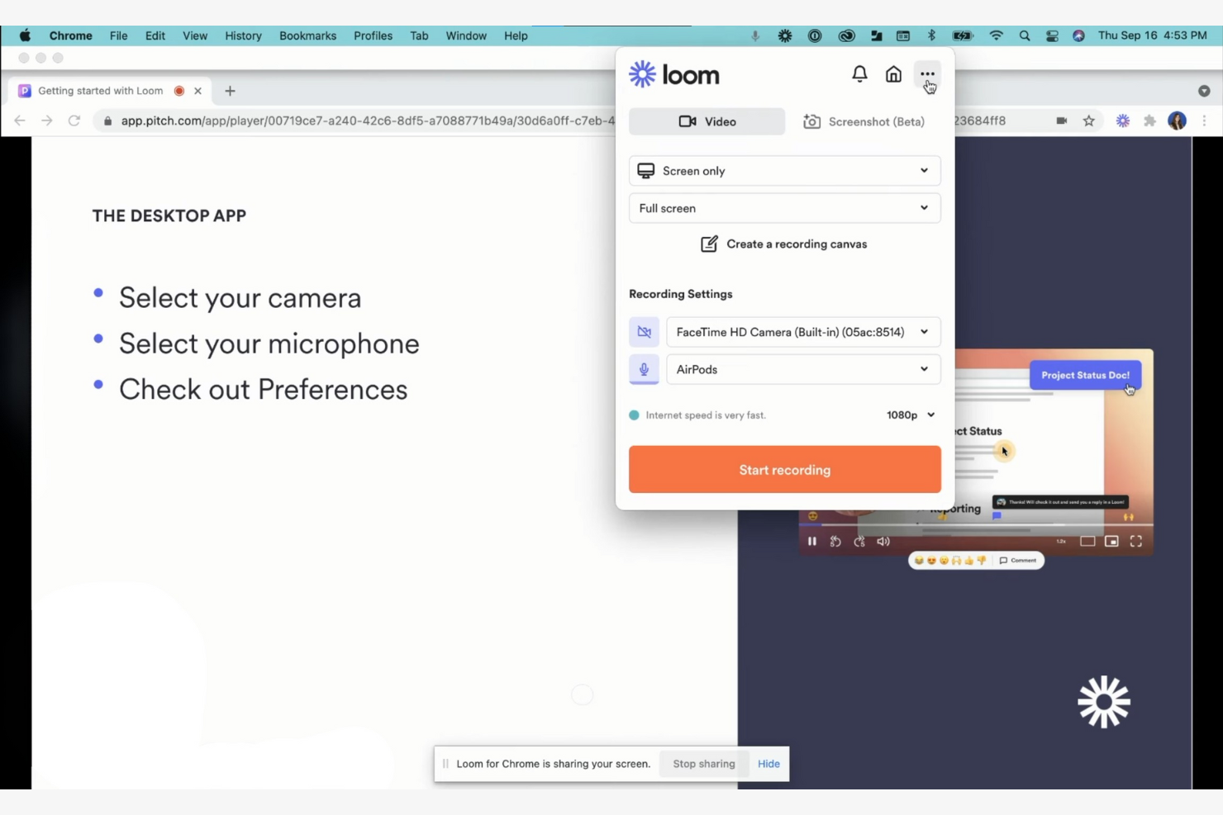Screen dimensions: 1223x815
Task: Switch to Video tab
Action: point(707,121)
